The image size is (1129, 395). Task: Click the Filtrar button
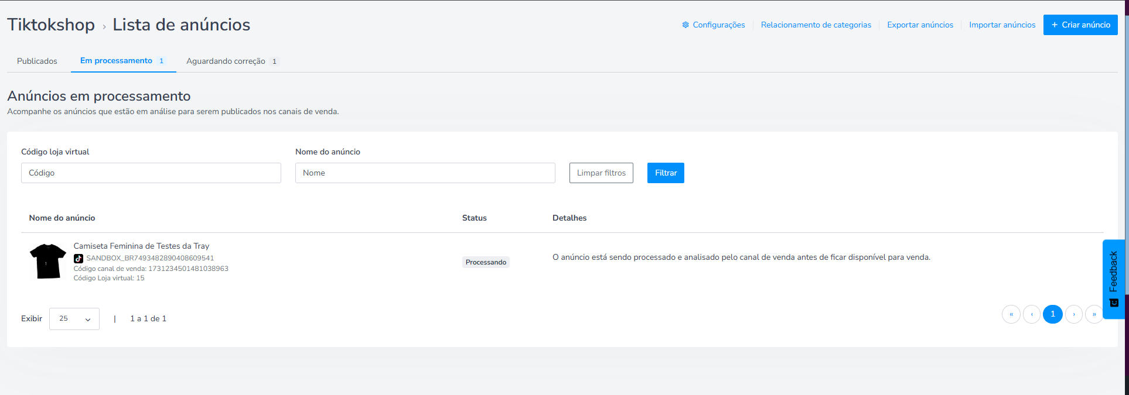[666, 173]
